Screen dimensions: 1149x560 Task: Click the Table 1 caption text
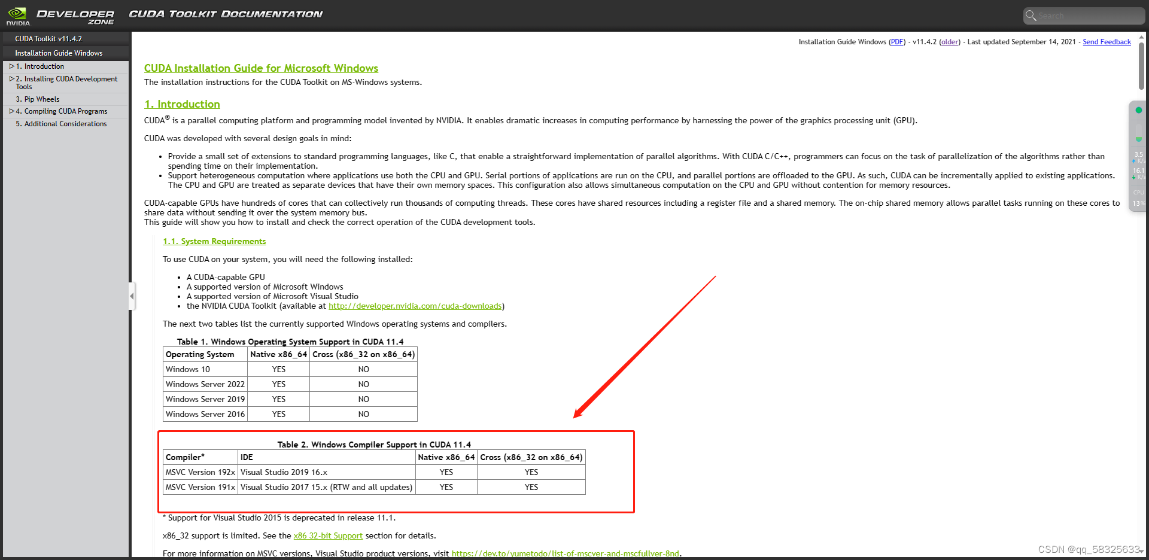[x=290, y=342]
